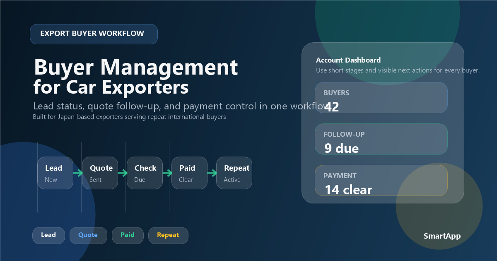Activate the Paid filter pill
The image size is (497, 261).
(128, 235)
